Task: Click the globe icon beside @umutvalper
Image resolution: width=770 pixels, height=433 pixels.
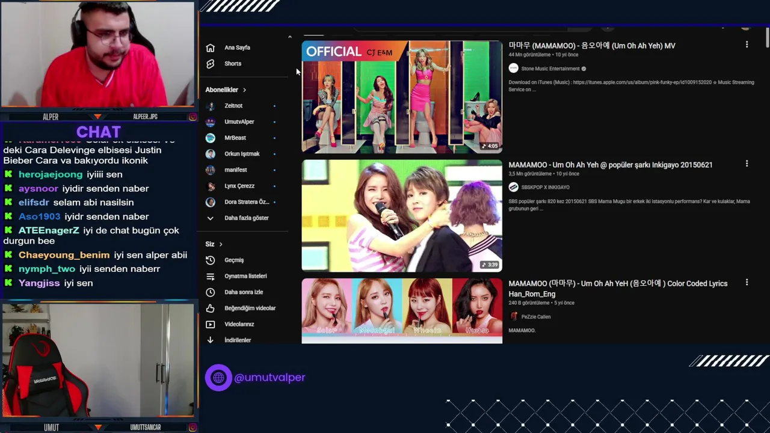Action: [218, 378]
